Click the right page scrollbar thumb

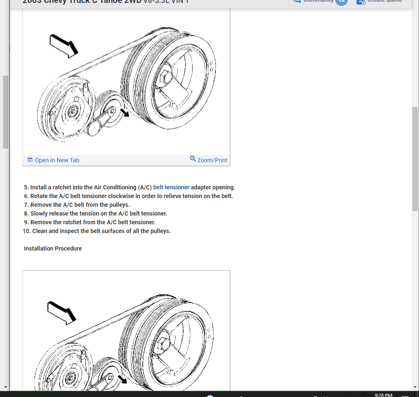[x=415, y=159]
